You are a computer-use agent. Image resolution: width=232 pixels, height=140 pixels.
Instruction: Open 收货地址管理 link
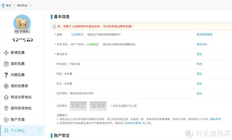point(133,123)
